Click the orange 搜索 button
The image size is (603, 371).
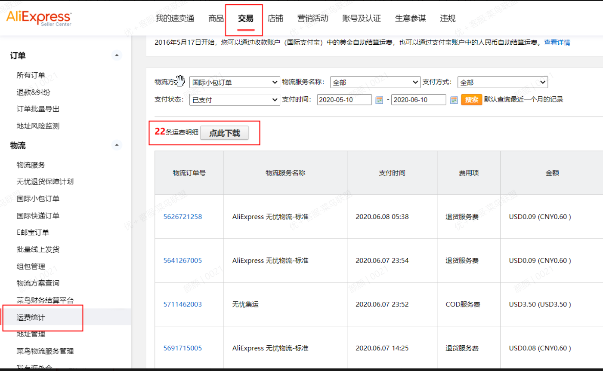click(x=471, y=100)
